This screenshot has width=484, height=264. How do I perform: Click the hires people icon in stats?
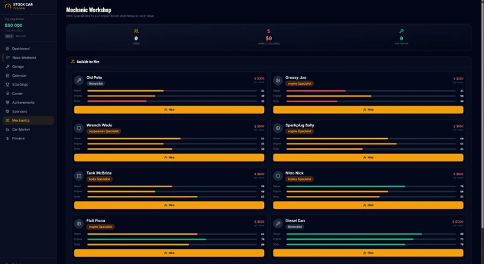[x=136, y=31]
